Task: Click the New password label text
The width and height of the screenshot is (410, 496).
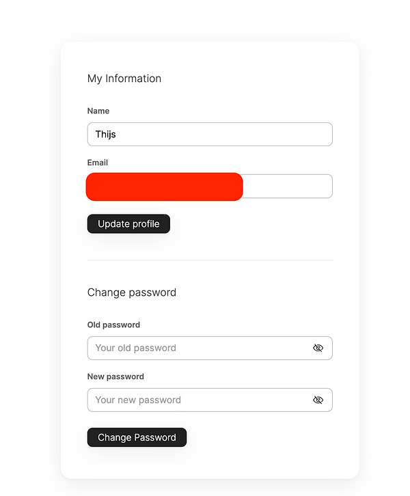Action: click(115, 376)
